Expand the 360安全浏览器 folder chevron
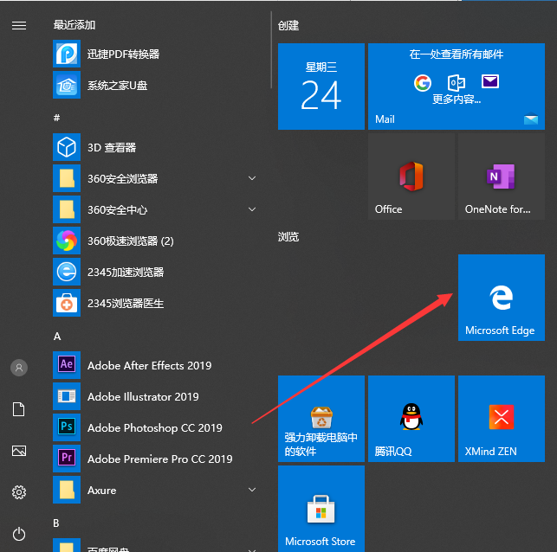Image resolution: width=557 pixels, height=552 pixels. coord(252,178)
